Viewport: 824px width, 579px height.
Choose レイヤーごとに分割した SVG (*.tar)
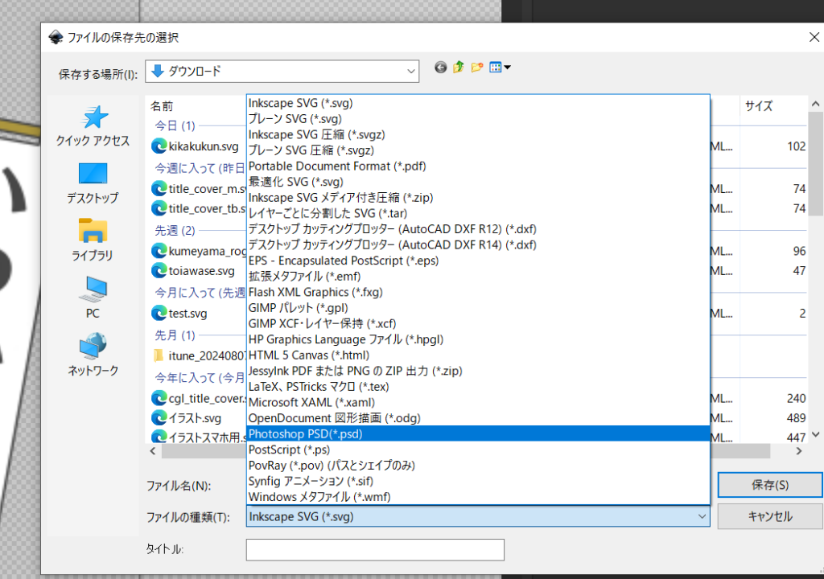pyautogui.click(x=478, y=213)
